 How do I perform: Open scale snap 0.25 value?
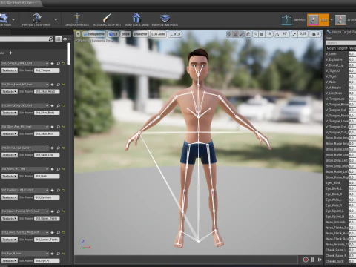click(x=303, y=34)
